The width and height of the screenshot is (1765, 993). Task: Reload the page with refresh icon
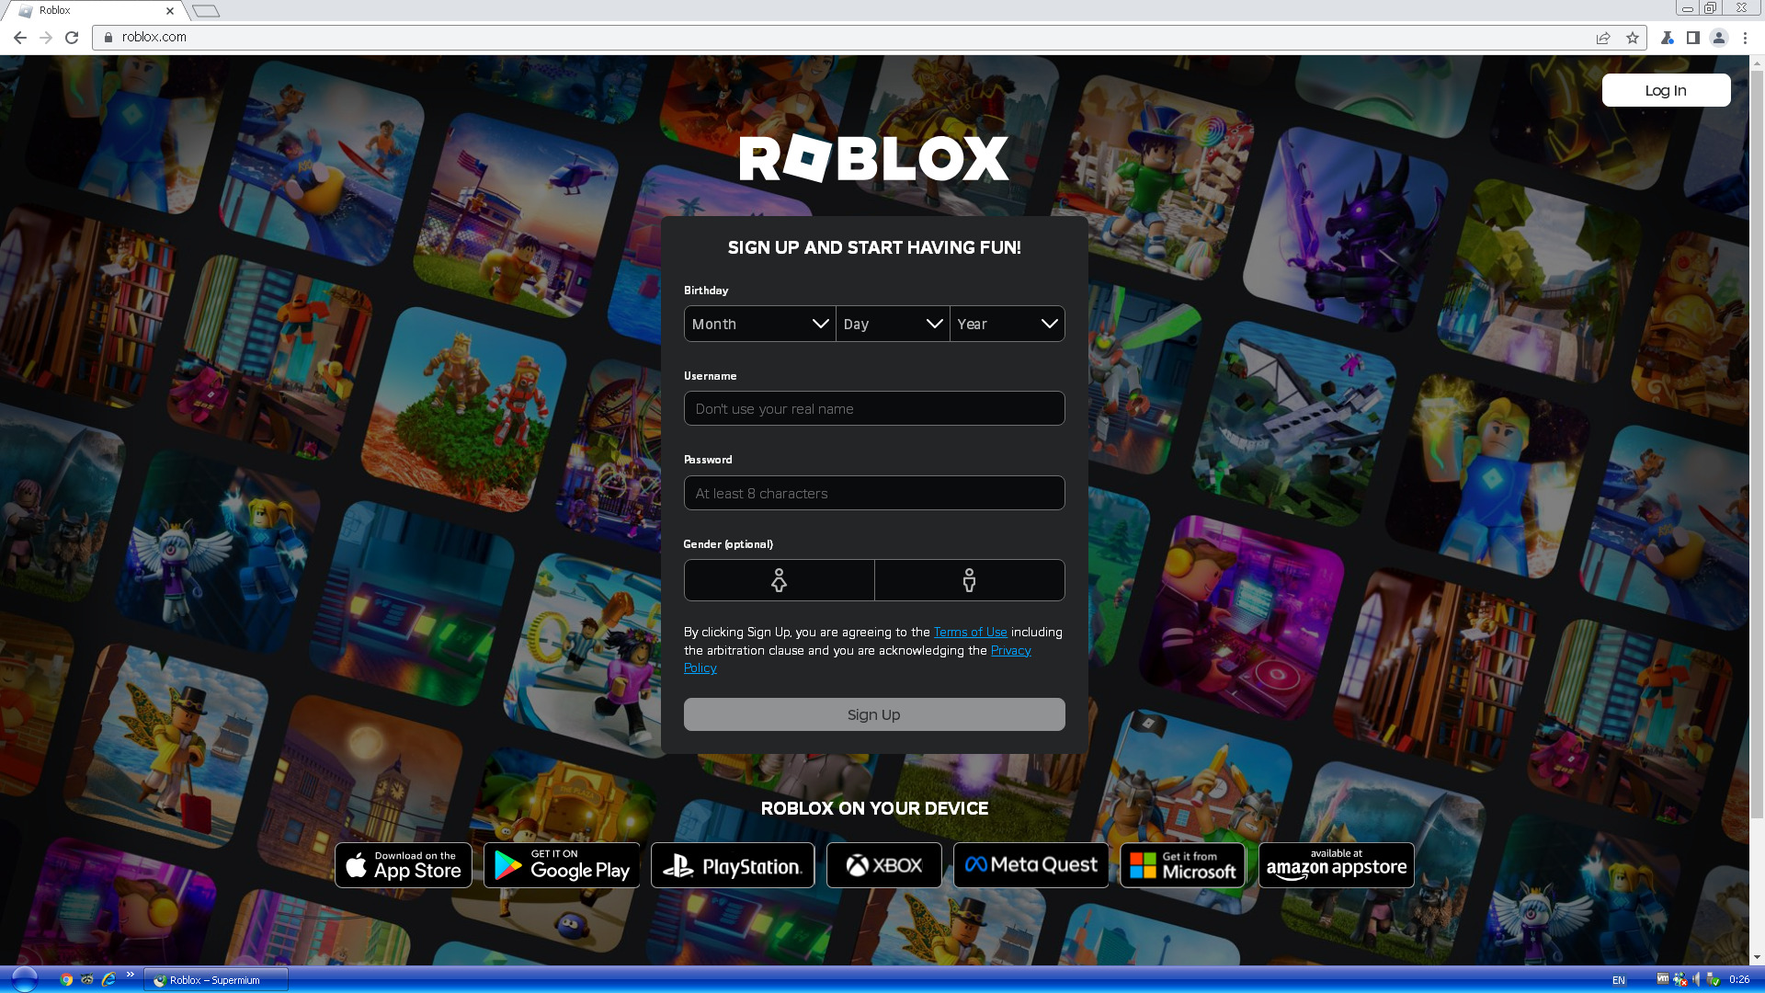tap(72, 38)
